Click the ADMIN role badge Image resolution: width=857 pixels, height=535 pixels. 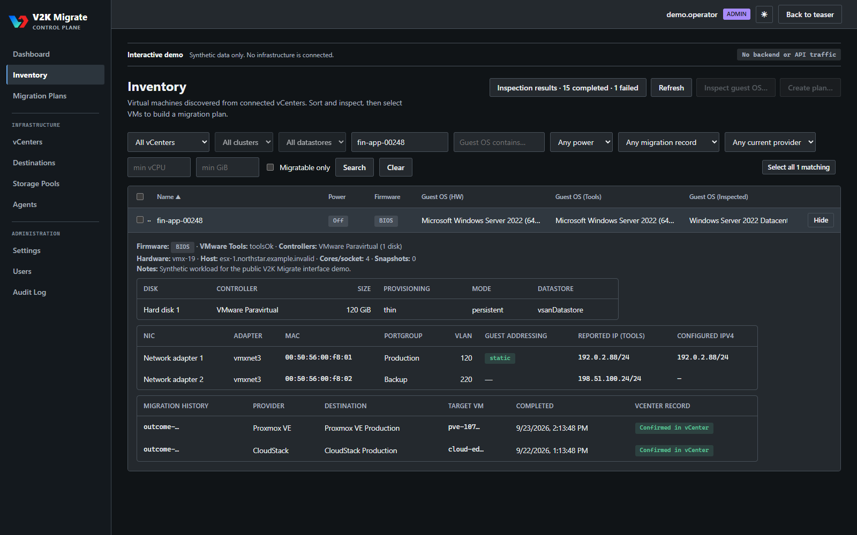click(x=736, y=14)
